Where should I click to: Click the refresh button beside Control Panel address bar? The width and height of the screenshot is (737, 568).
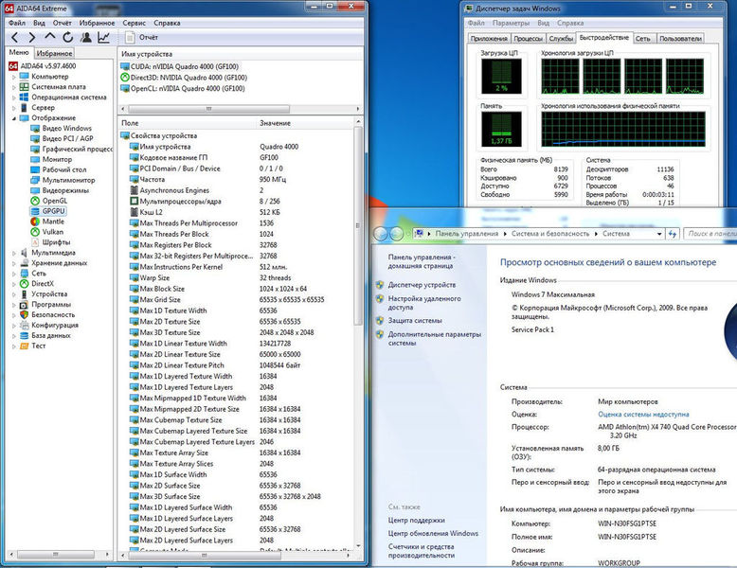coord(673,234)
